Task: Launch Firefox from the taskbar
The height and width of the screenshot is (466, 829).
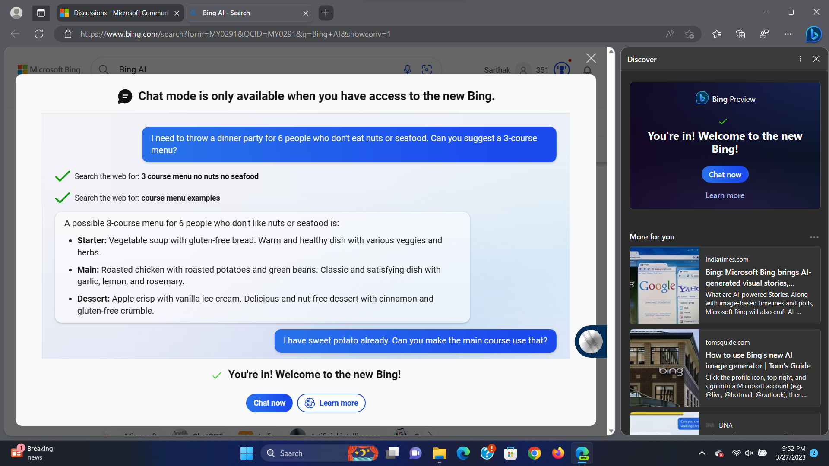Action: pos(558,453)
